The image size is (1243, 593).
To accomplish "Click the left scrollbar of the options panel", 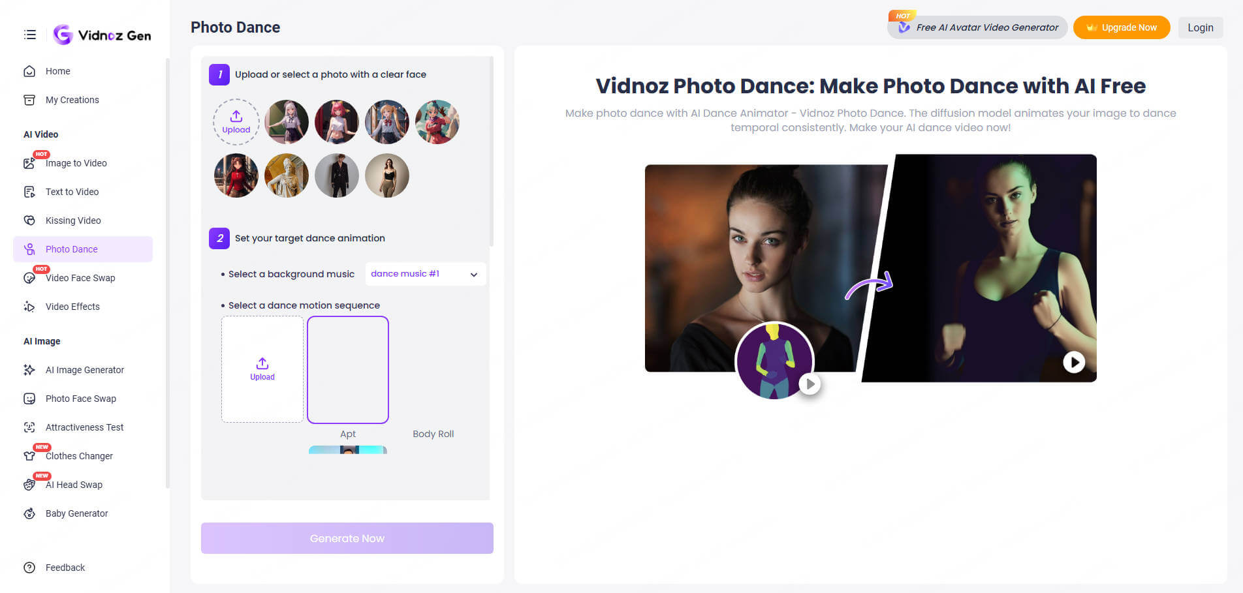I will coord(492,151).
